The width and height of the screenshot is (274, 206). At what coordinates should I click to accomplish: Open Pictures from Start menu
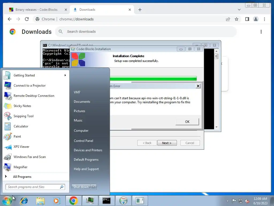(79, 111)
